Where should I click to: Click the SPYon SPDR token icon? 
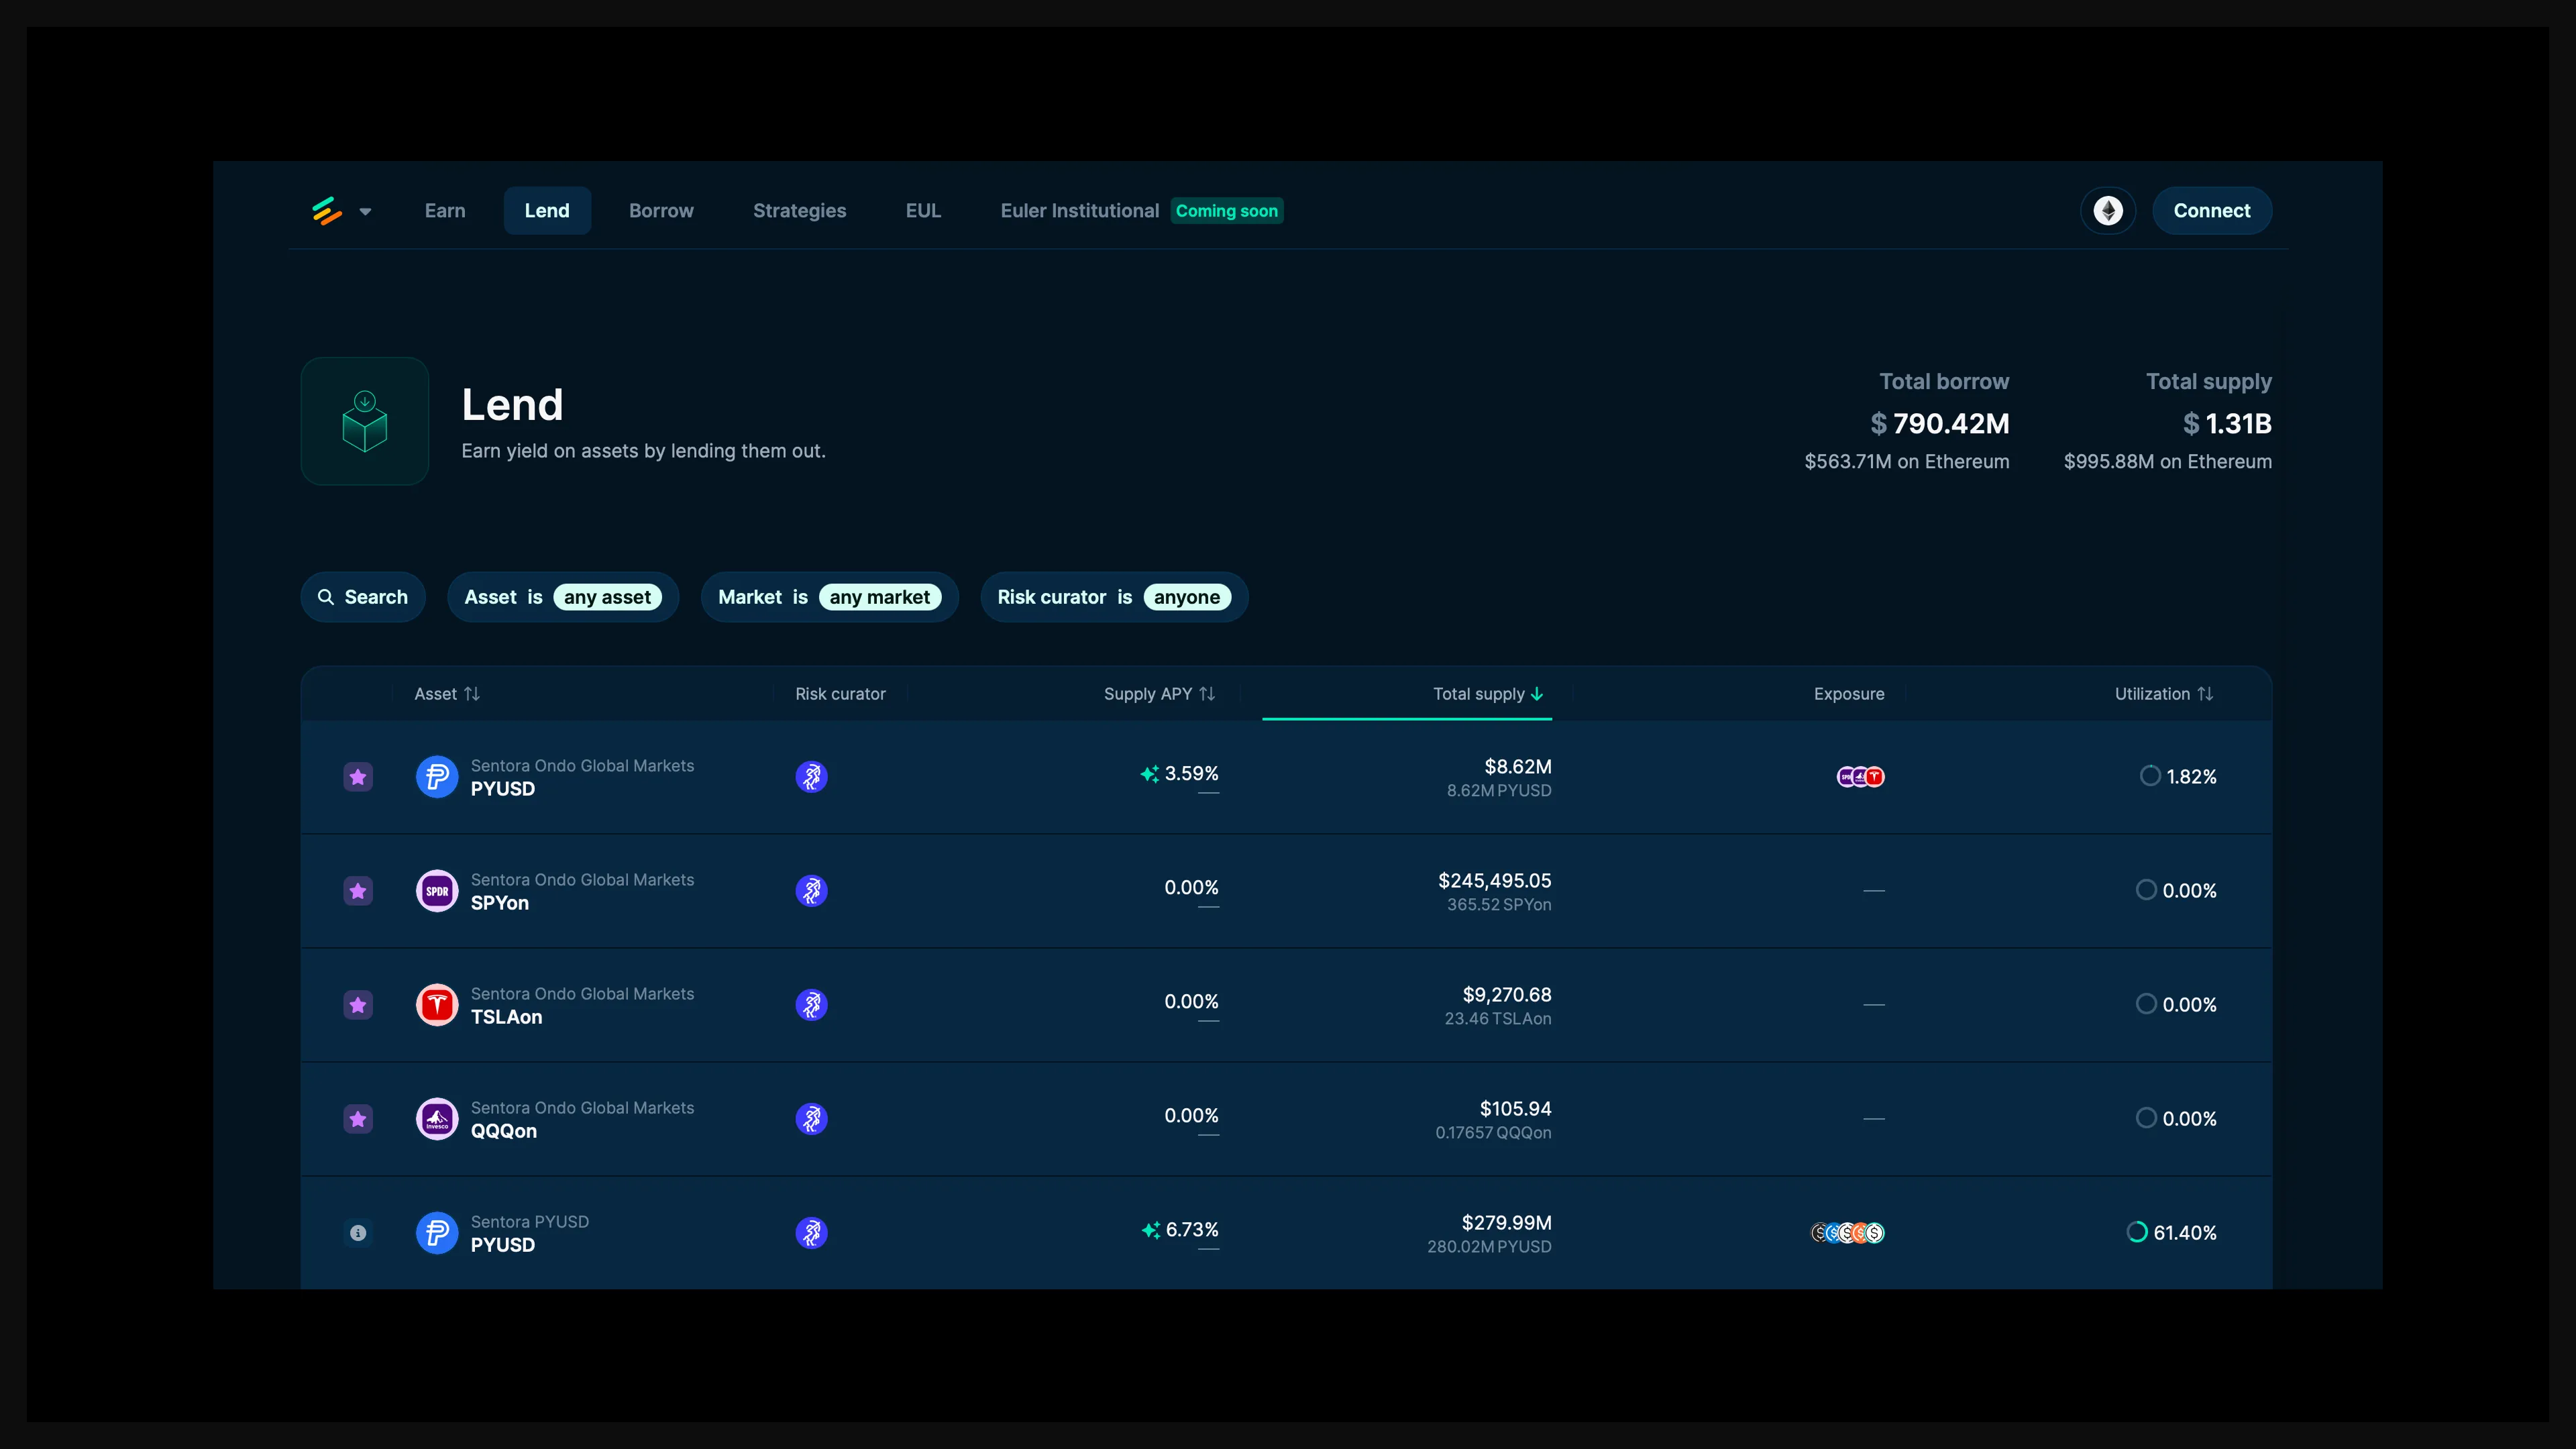click(437, 891)
